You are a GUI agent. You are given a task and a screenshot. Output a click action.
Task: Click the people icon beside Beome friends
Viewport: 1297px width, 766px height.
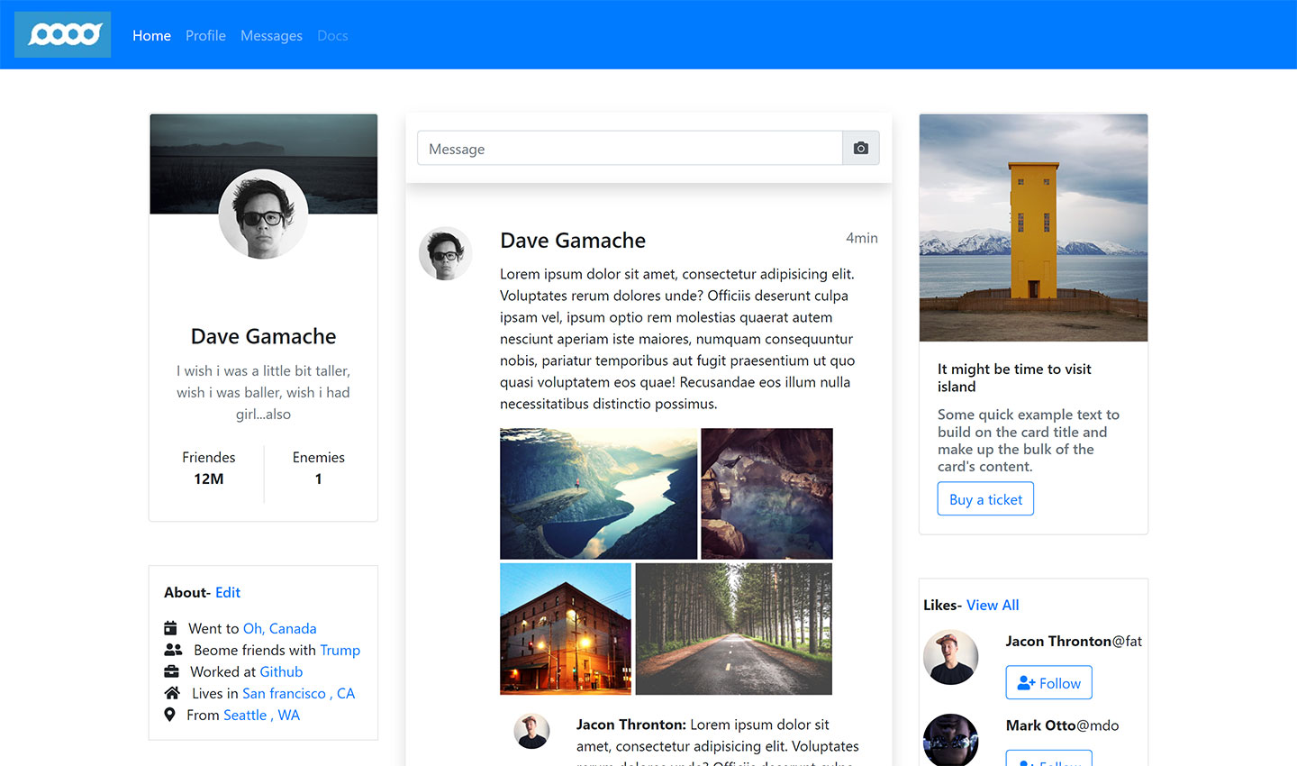pyautogui.click(x=173, y=650)
